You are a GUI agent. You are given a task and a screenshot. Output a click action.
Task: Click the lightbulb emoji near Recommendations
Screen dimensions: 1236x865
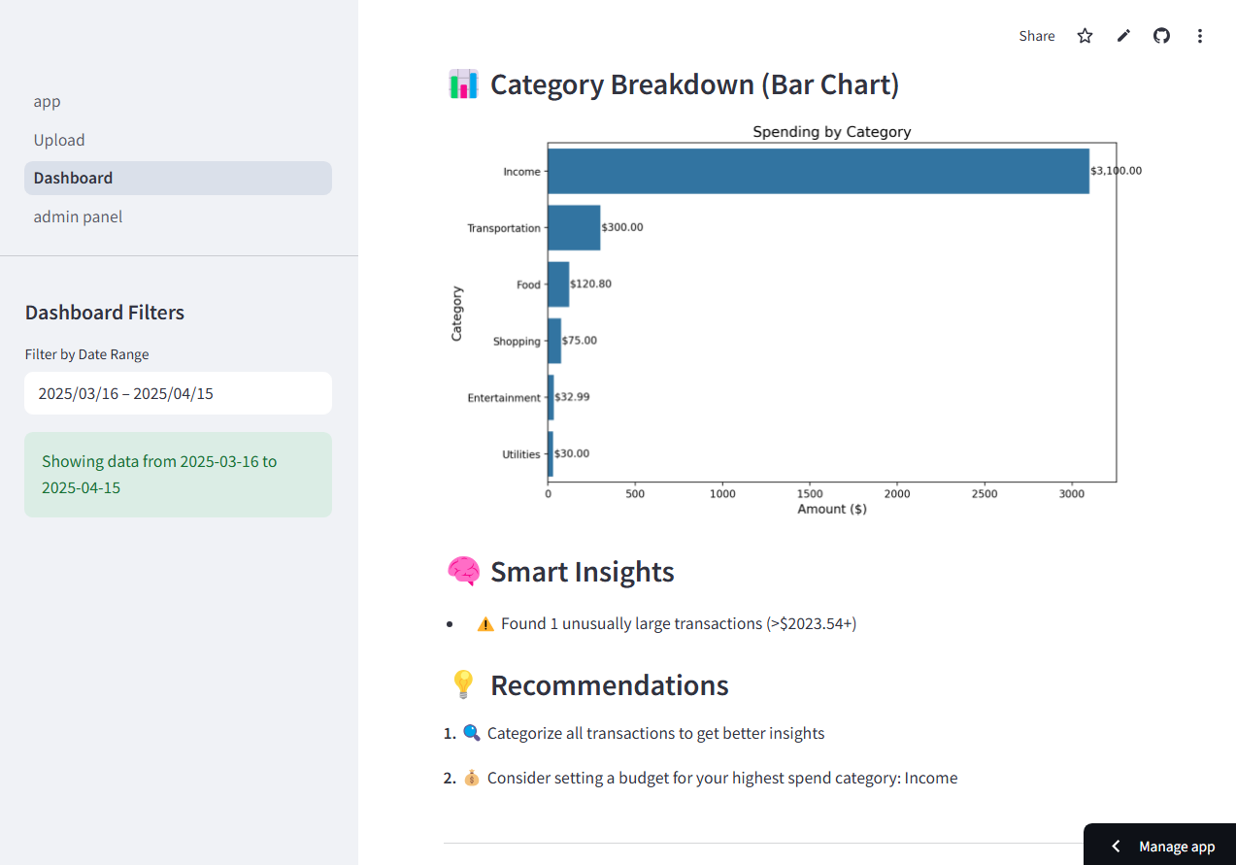463,683
